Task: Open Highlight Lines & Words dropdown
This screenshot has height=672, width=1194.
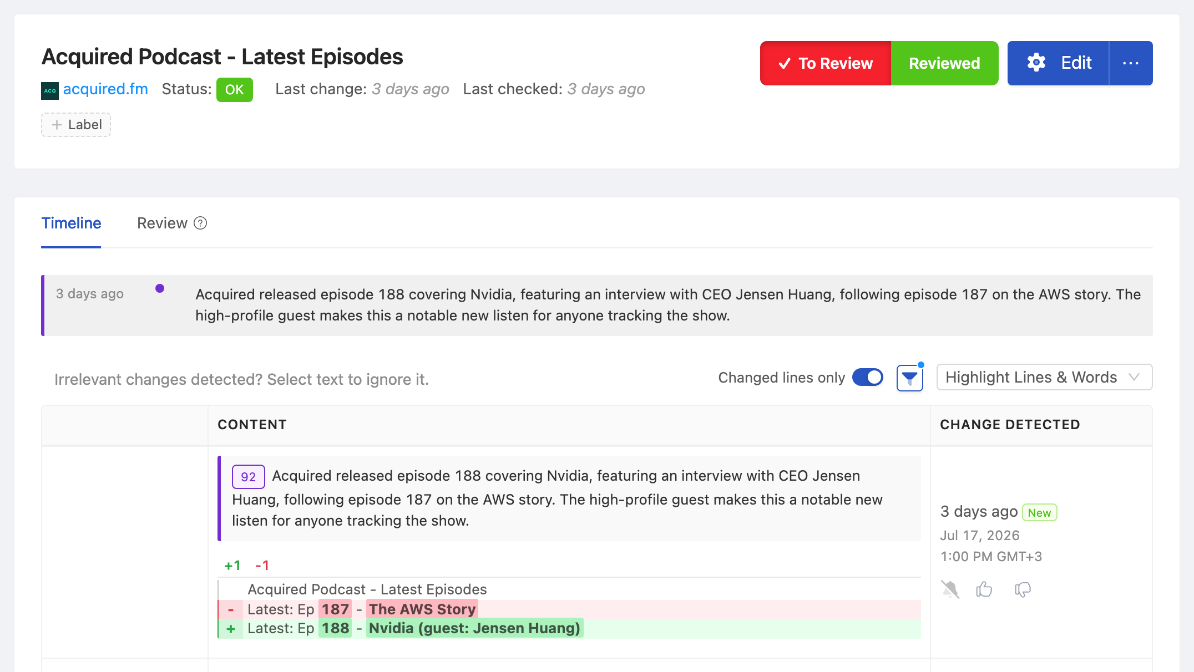Action: point(1044,378)
